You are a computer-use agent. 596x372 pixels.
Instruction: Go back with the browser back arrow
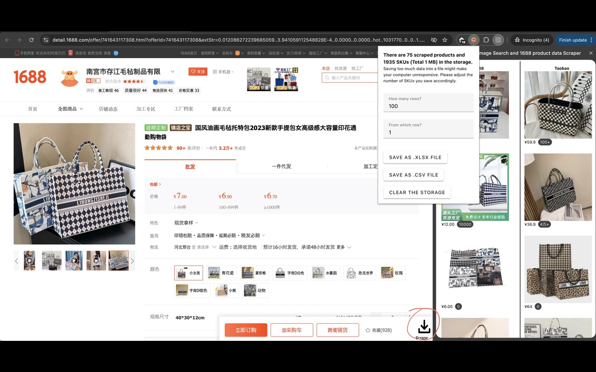[x=7, y=40]
